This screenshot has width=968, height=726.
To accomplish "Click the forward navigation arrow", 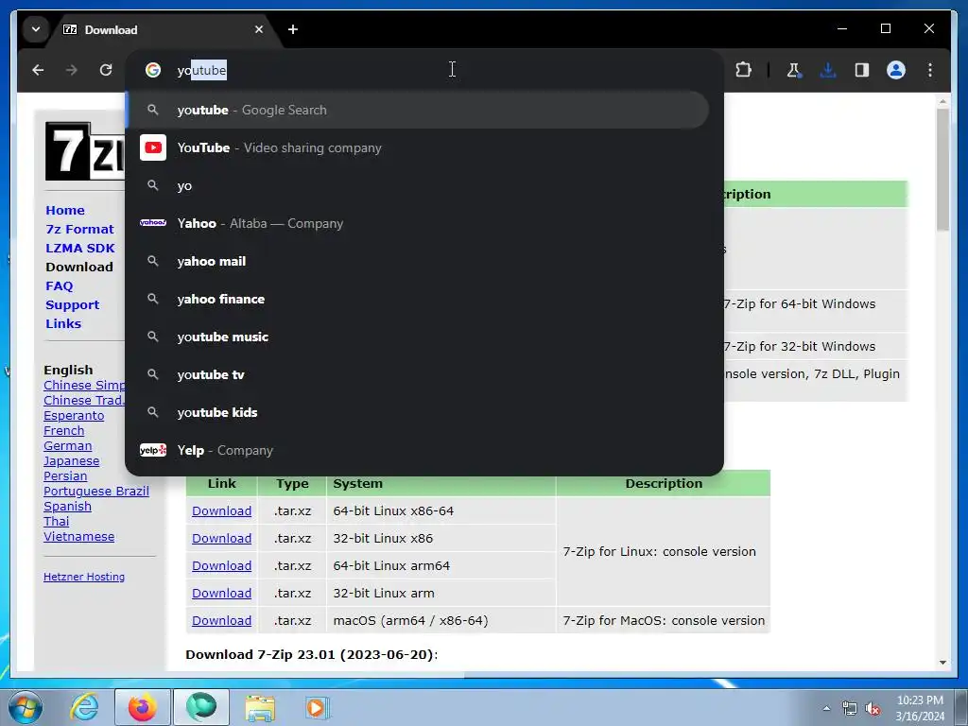I will (72, 70).
